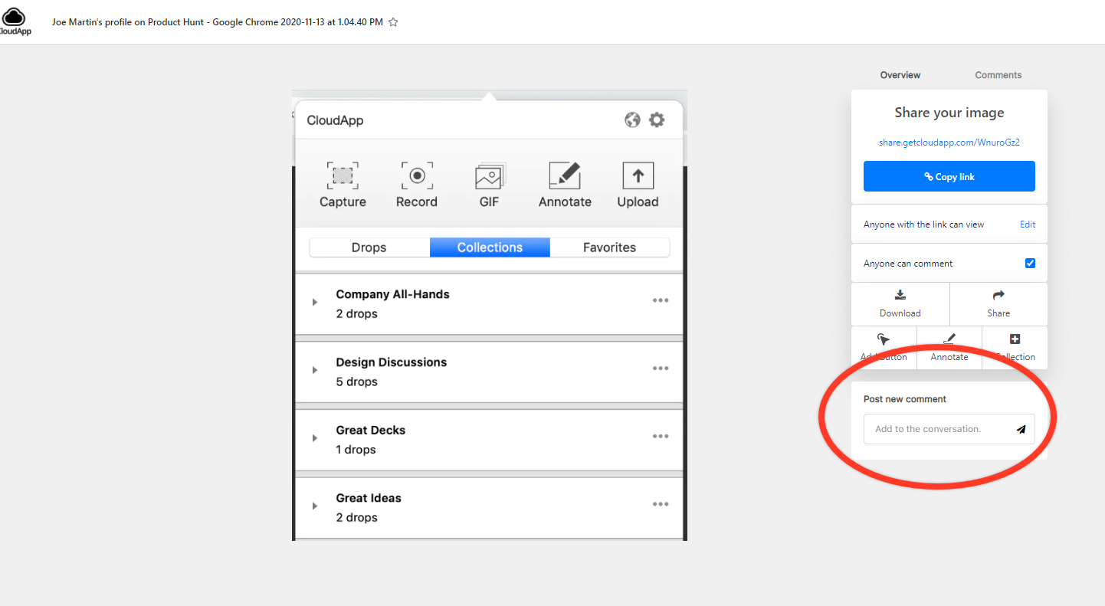The image size is (1105, 606).
Task: Switch to the Overview tab
Action: pos(900,75)
